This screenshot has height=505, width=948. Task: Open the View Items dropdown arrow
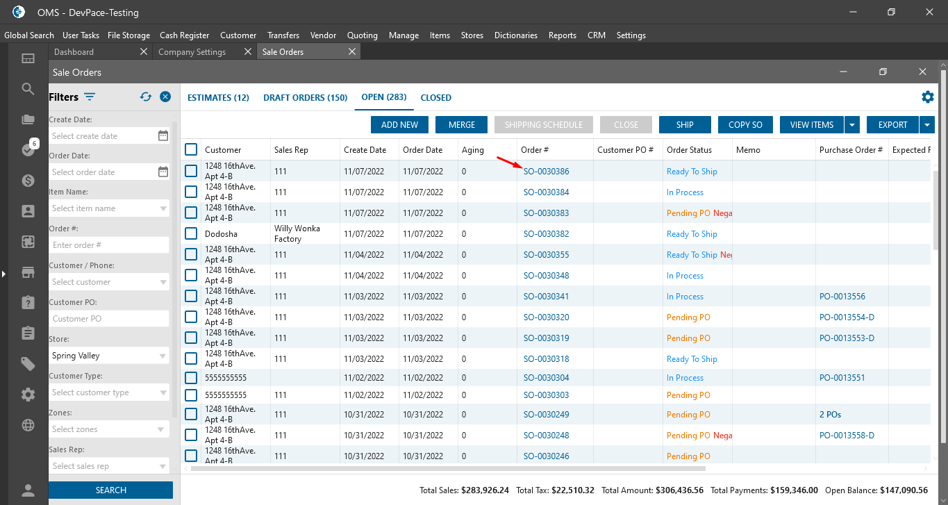point(852,125)
